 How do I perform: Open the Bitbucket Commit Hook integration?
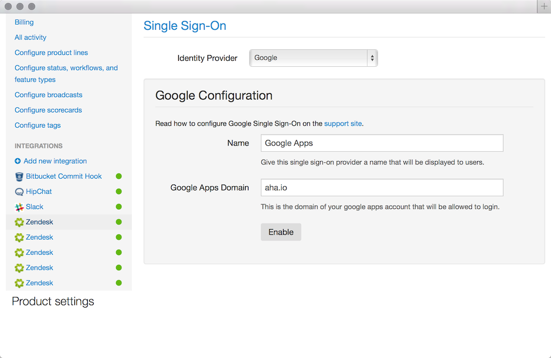[64, 176]
